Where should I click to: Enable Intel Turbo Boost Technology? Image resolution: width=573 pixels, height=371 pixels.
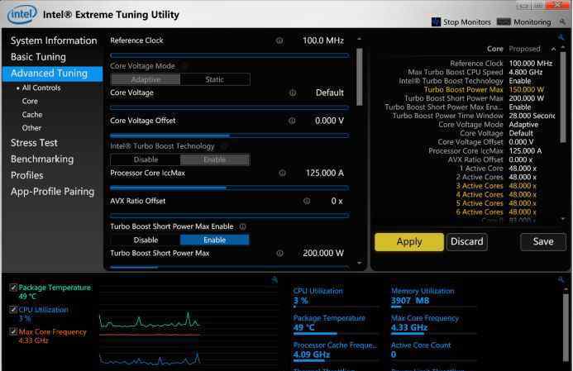click(x=215, y=159)
